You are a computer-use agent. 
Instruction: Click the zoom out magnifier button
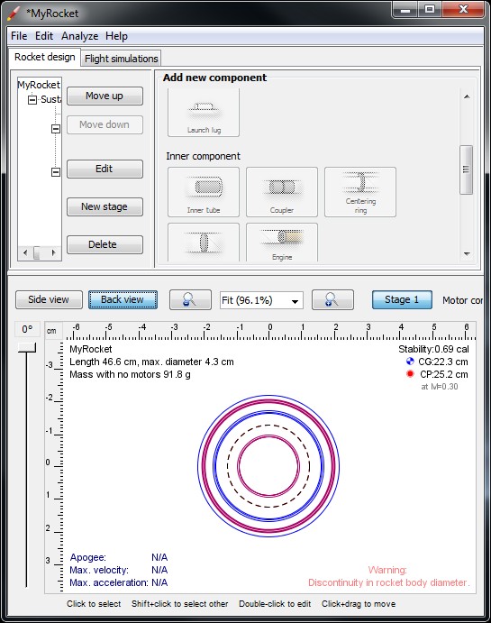190,299
